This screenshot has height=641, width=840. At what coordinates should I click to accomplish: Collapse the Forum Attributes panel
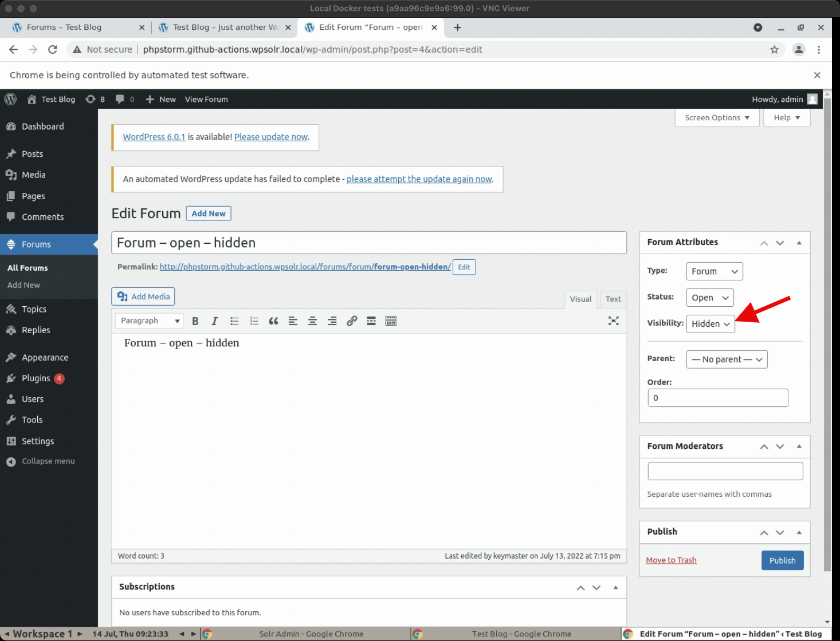coord(799,243)
